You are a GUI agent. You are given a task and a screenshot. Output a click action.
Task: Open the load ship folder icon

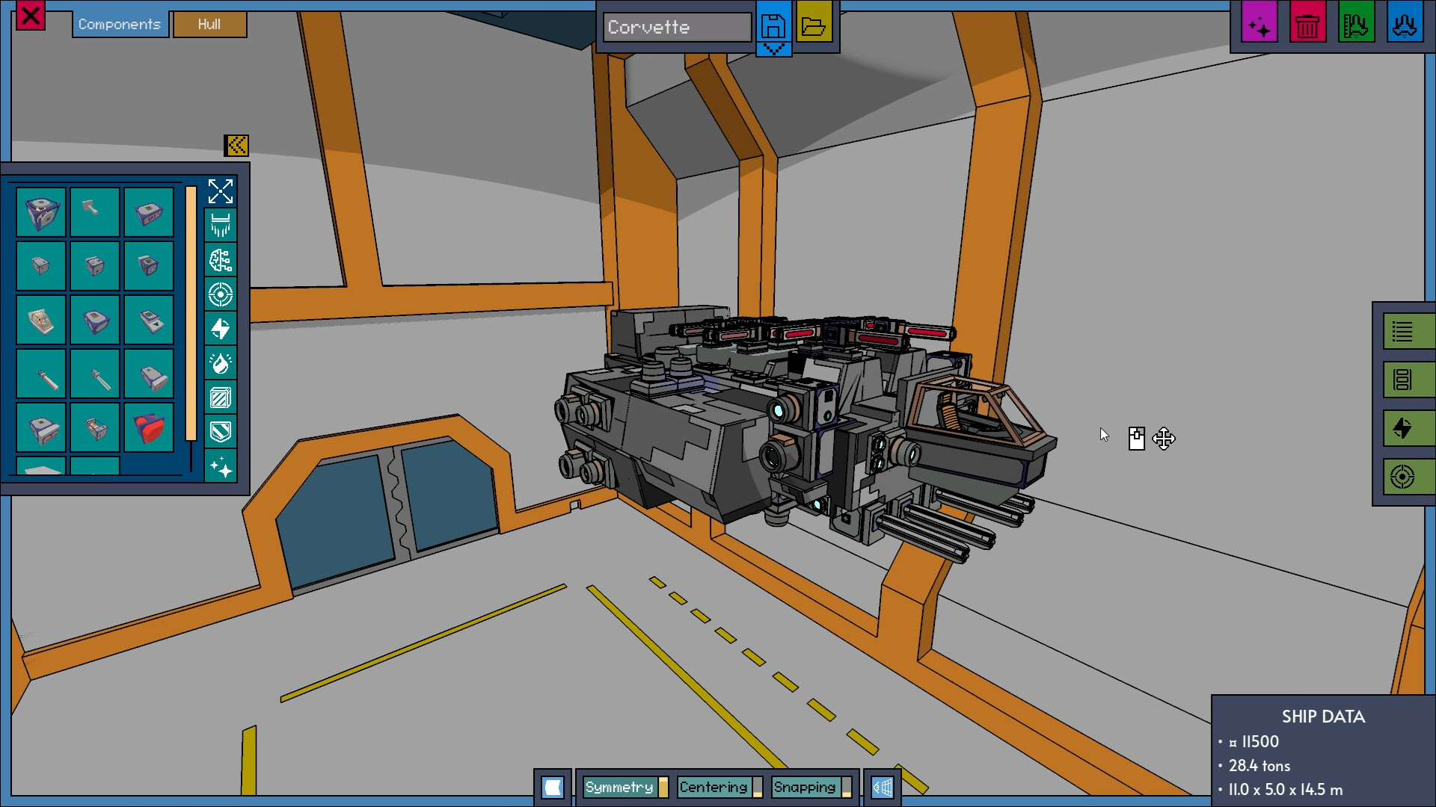(x=813, y=26)
